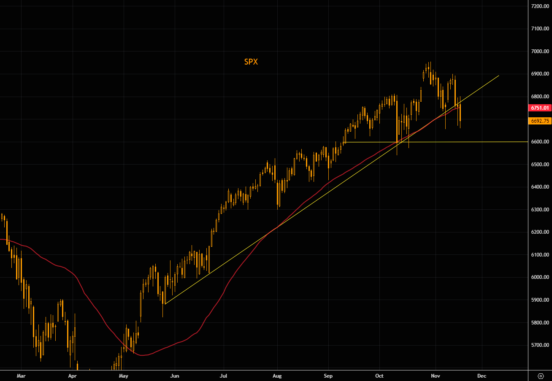This screenshot has height=381, width=552.
Task: Click the 7200.00 price axis label
Action: [x=540, y=6]
